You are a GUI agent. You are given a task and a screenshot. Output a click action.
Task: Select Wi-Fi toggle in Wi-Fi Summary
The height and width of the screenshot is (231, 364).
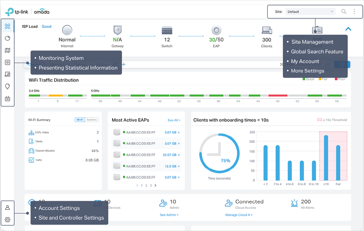(80, 120)
